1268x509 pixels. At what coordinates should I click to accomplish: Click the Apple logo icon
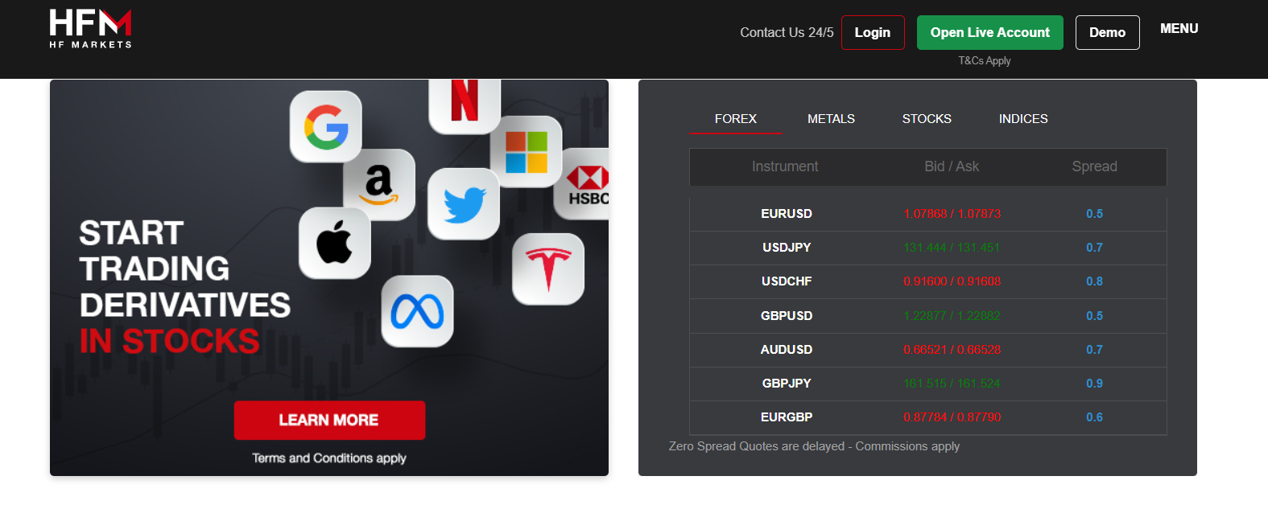335,243
